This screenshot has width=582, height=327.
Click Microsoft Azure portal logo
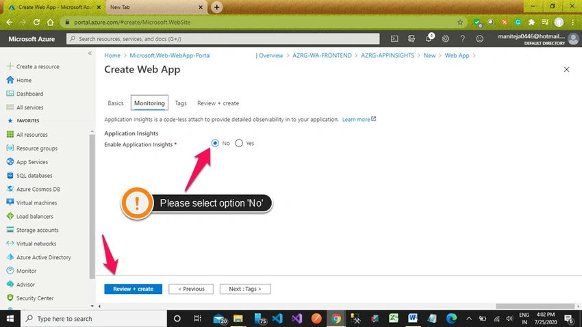31,39
